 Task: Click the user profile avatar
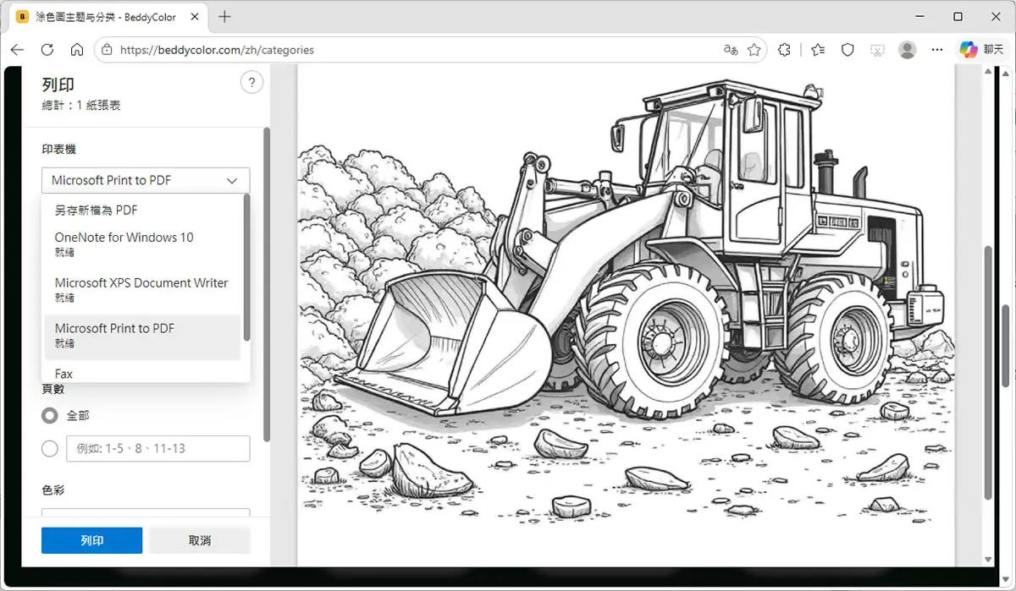[x=907, y=50]
